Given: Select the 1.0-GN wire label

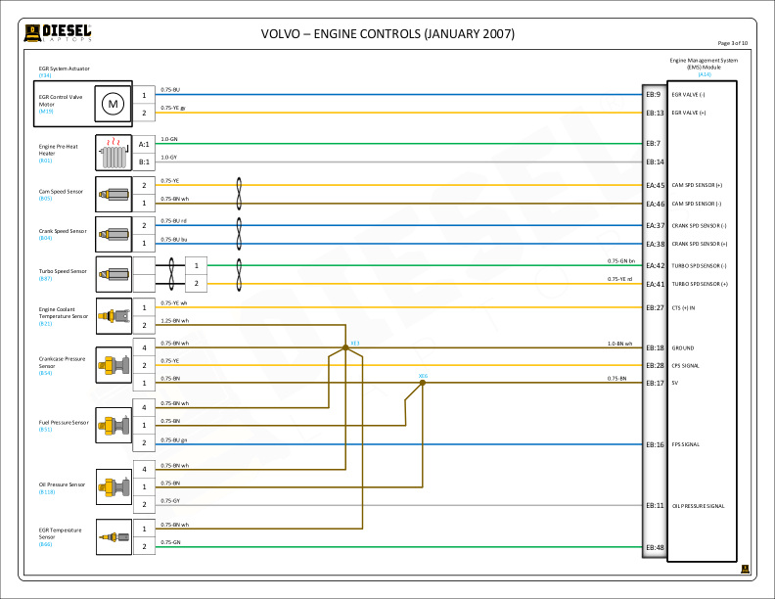Looking at the screenshot, I should click(169, 139).
